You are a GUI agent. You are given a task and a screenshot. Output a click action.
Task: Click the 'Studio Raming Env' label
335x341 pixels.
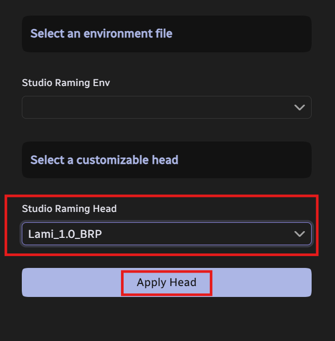(x=66, y=83)
